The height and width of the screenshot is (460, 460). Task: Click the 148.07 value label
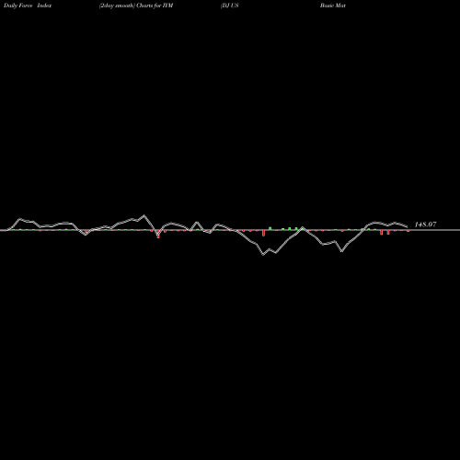pos(425,224)
